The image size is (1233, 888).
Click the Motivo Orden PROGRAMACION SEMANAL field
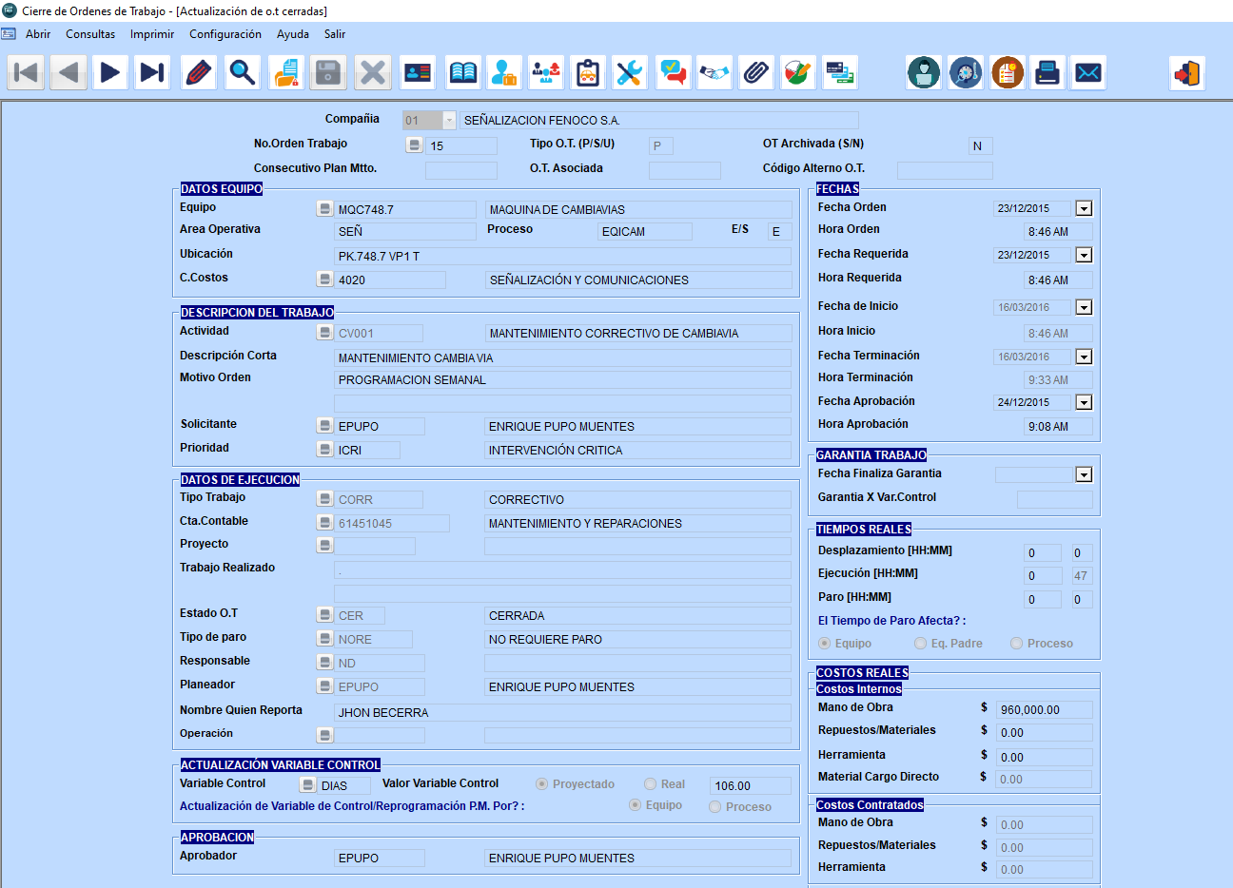(x=562, y=379)
